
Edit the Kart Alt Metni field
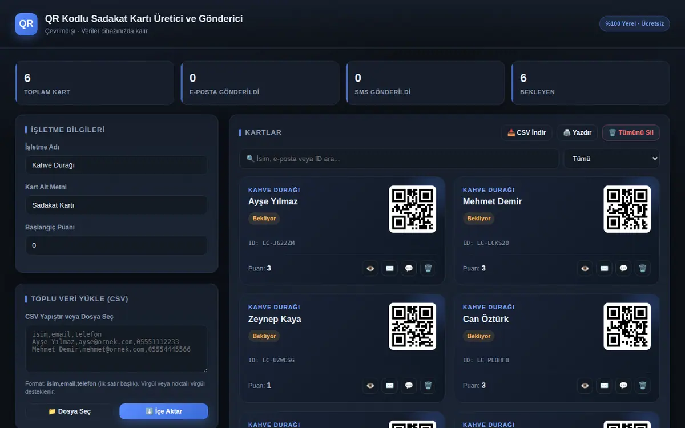coord(116,205)
